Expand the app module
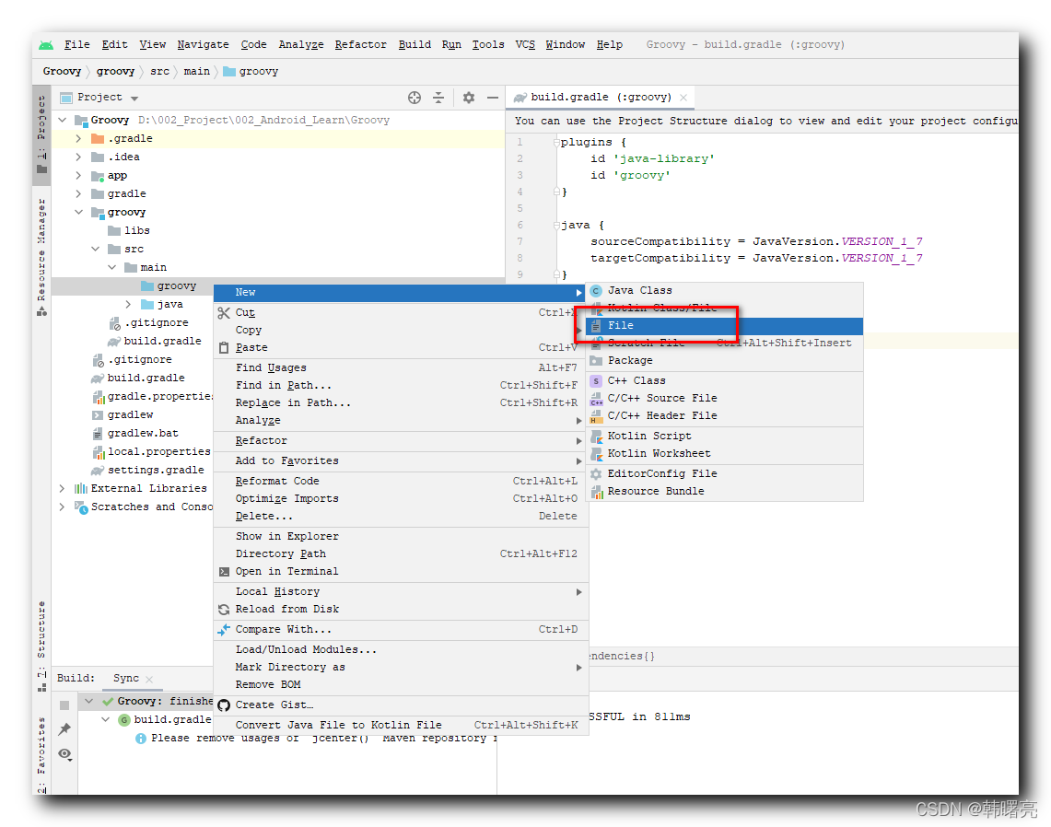The width and height of the screenshot is (1051, 827). coord(78,176)
